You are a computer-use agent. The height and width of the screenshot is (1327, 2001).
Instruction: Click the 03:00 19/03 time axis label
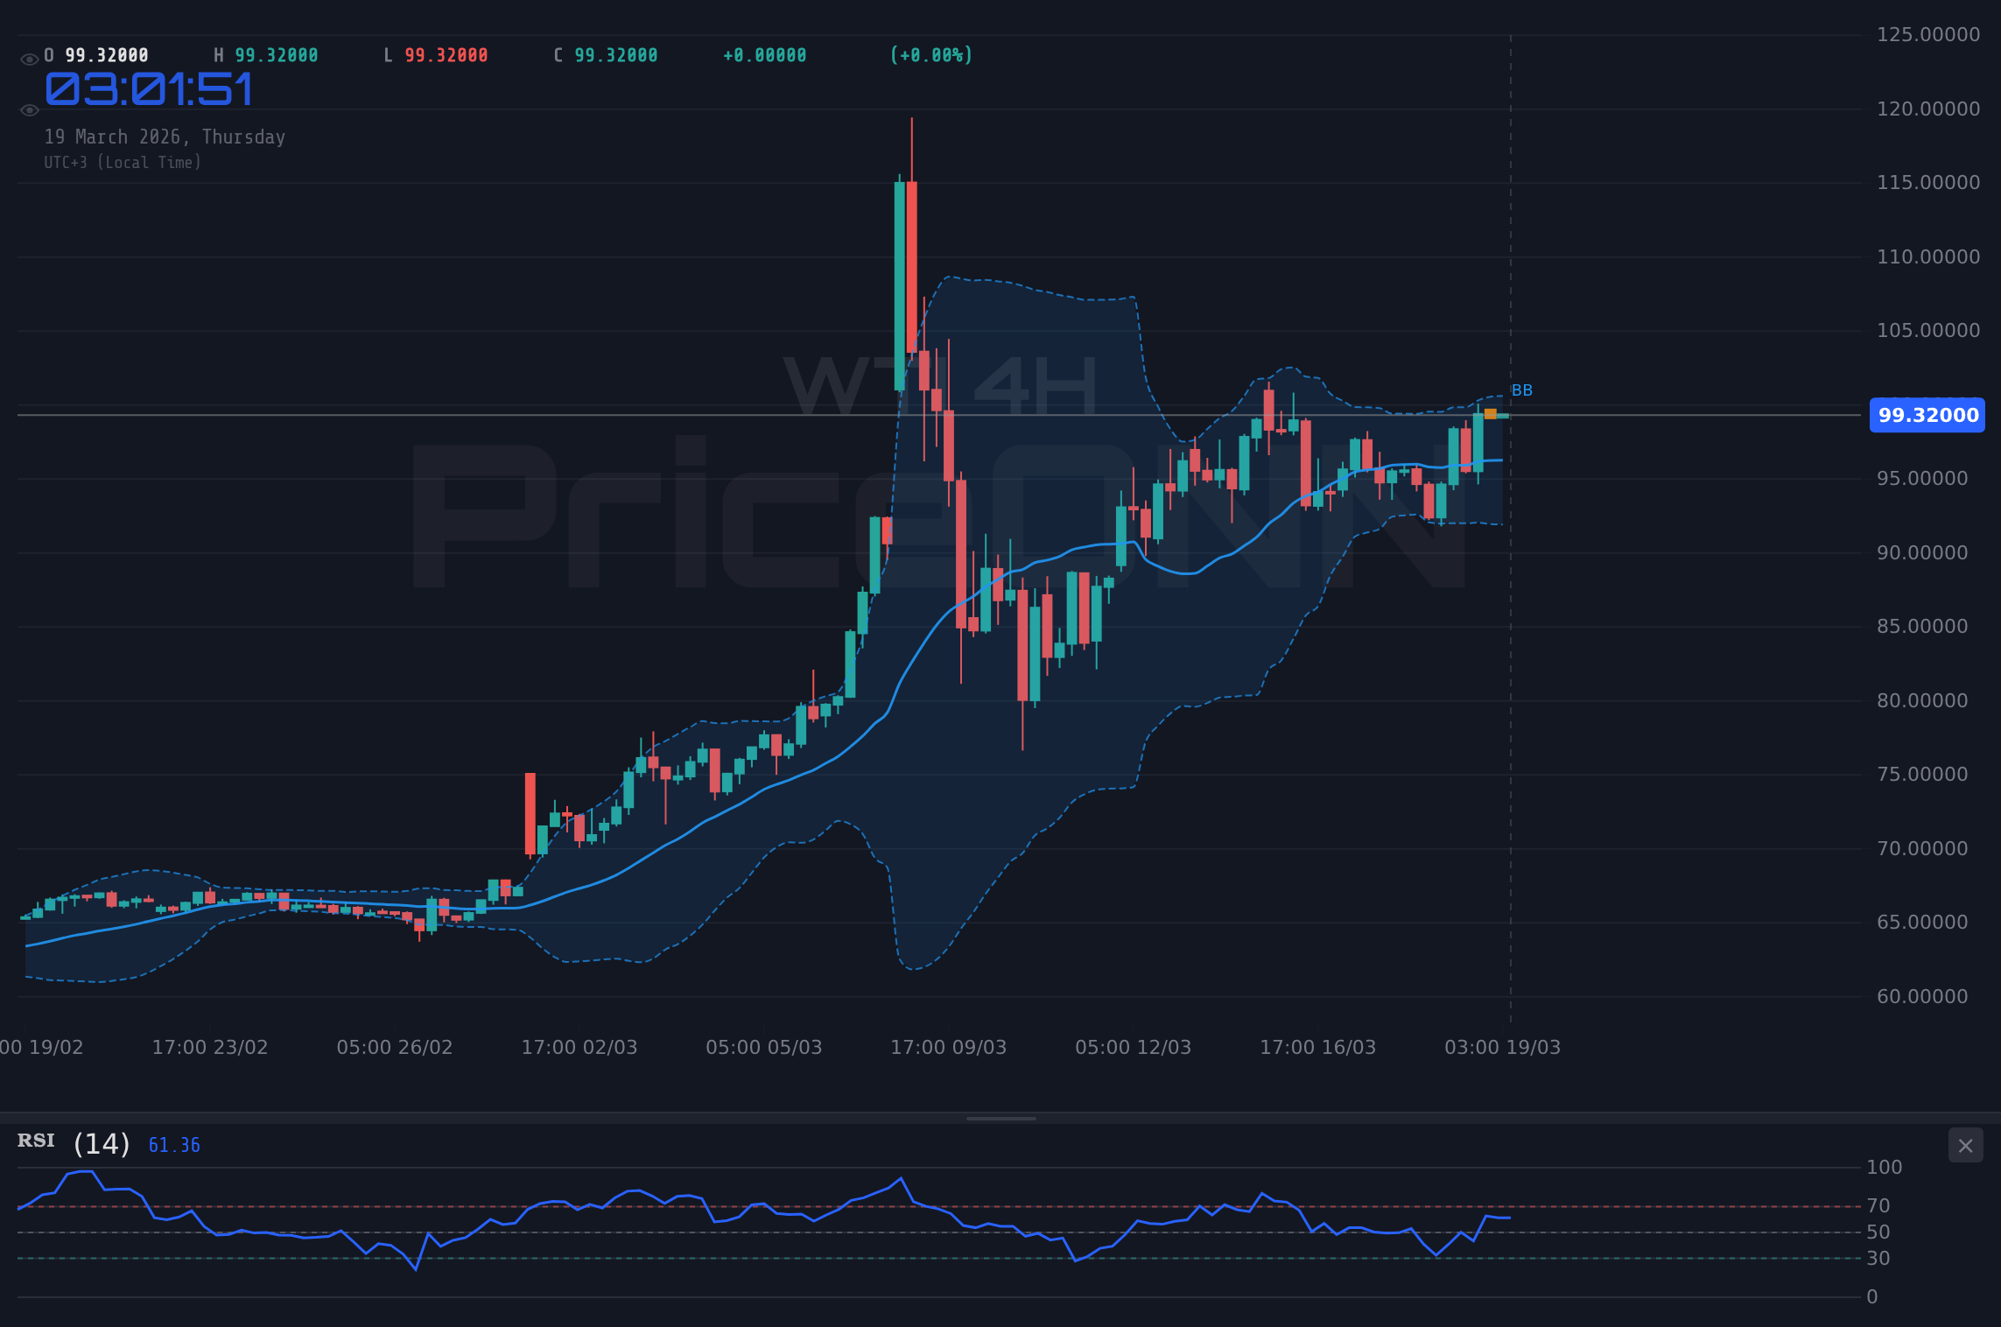click(x=1502, y=1048)
